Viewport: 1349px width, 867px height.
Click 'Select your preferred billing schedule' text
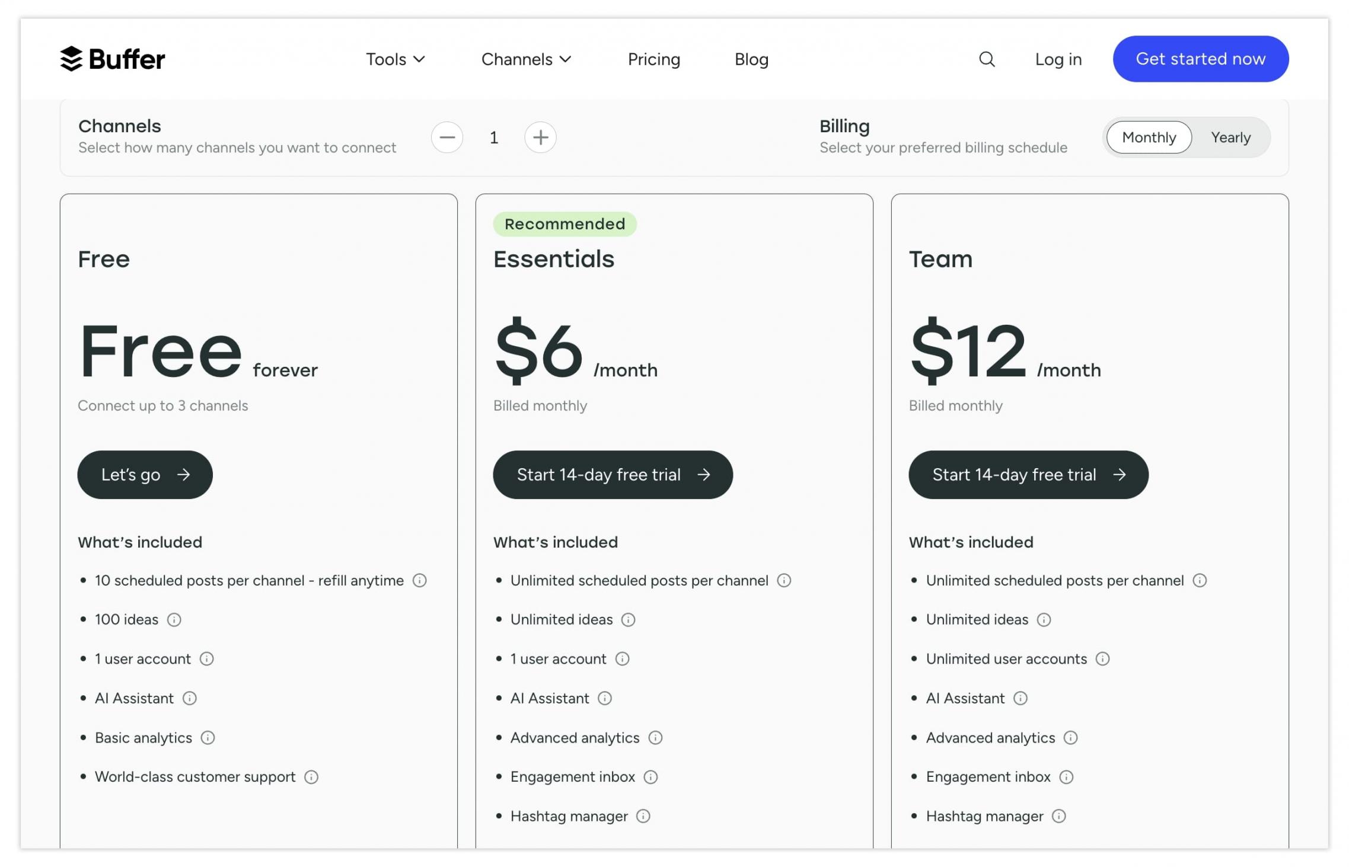point(943,148)
